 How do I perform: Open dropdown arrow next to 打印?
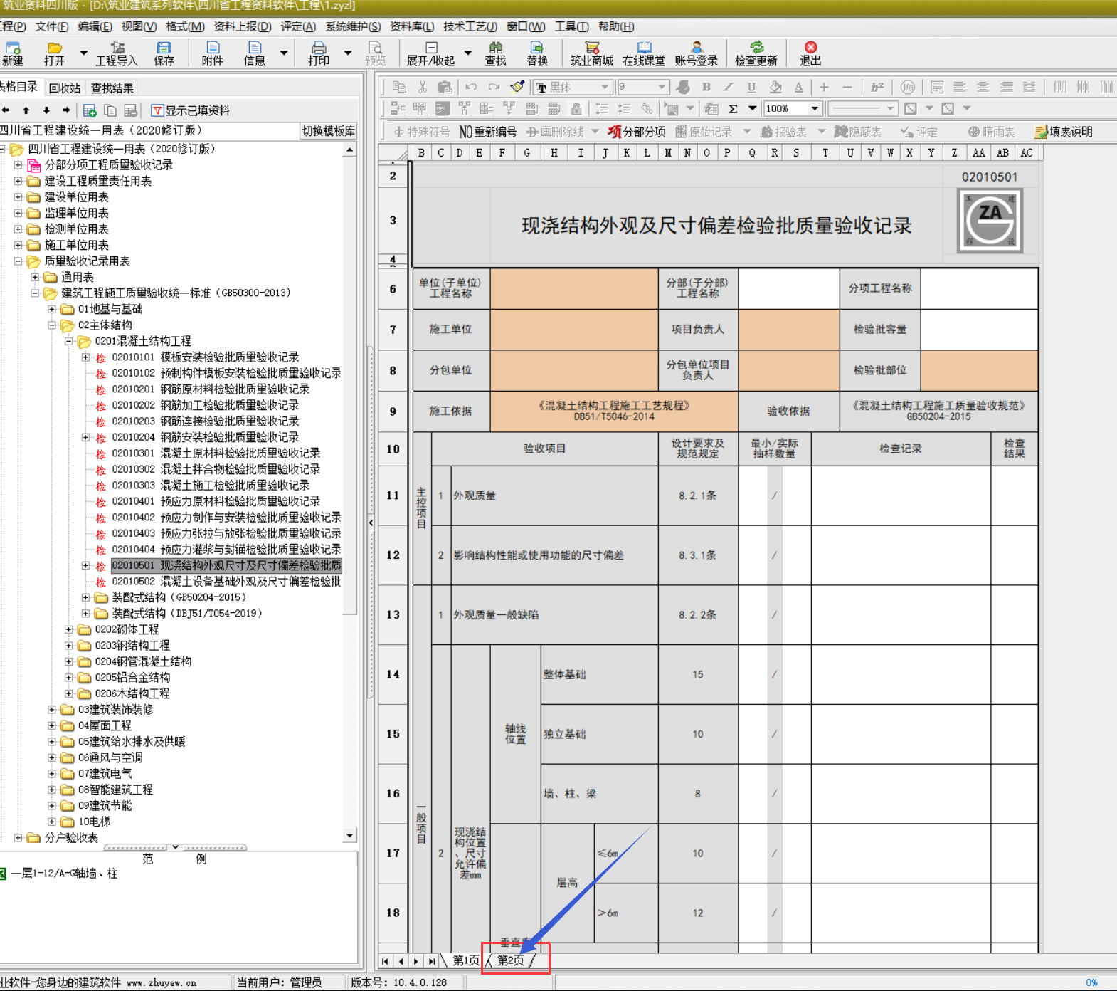pyautogui.click(x=347, y=53)
